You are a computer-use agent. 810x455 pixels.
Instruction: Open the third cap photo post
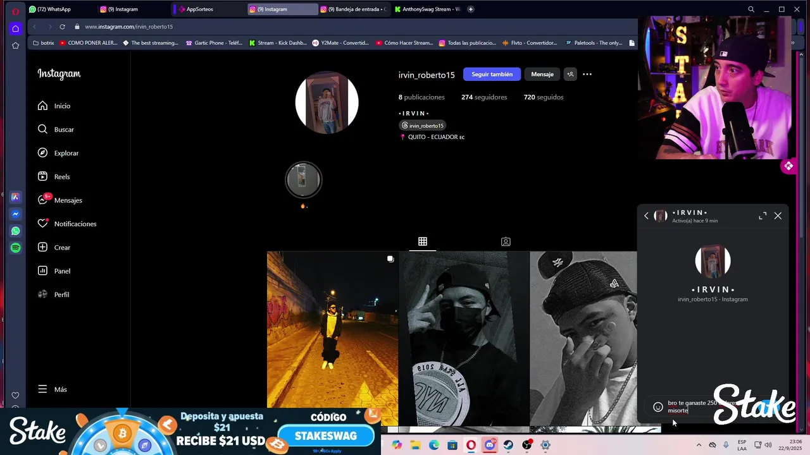[x=583, y=338]
